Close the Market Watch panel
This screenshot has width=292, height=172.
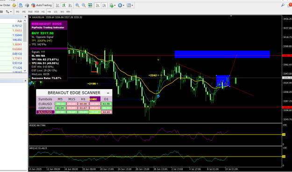coord(25,17)
